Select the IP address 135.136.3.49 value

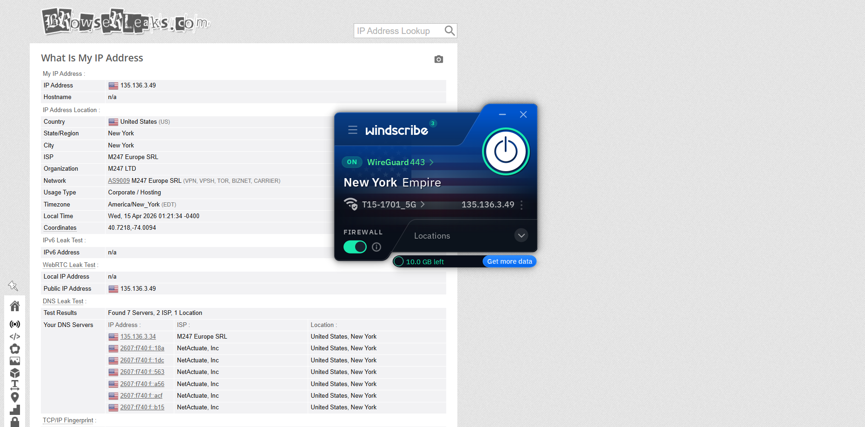138,86
